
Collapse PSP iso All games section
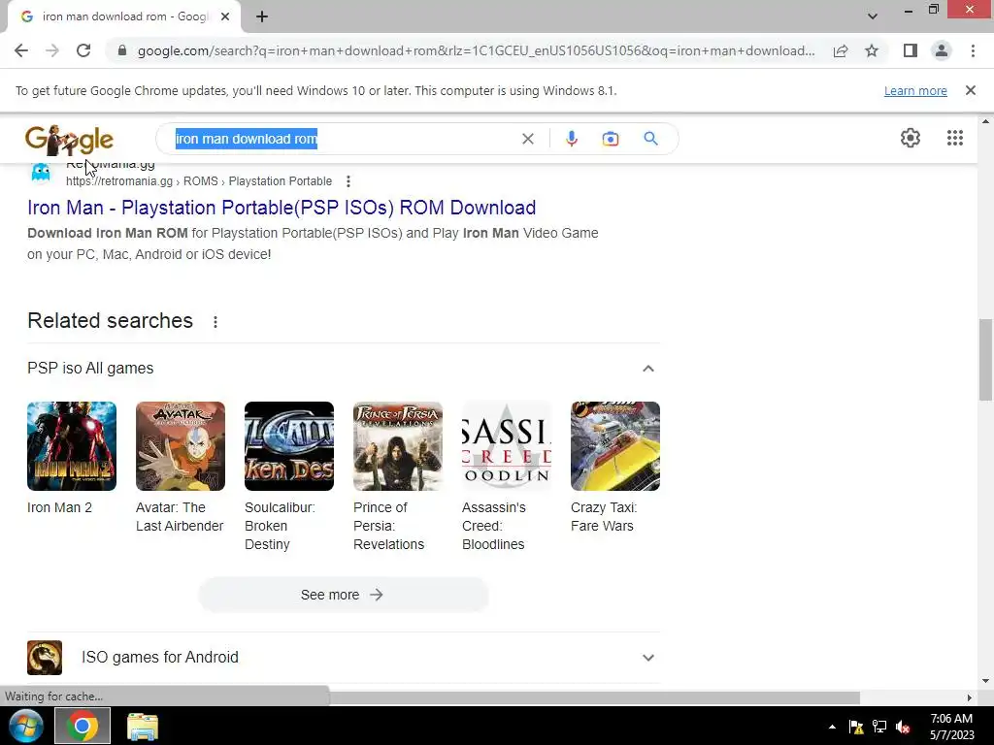(647, 369)
